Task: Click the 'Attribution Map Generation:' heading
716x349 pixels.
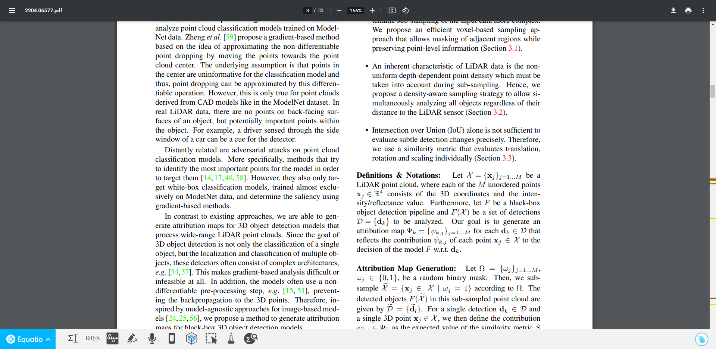Action: [x=406, y=269]
